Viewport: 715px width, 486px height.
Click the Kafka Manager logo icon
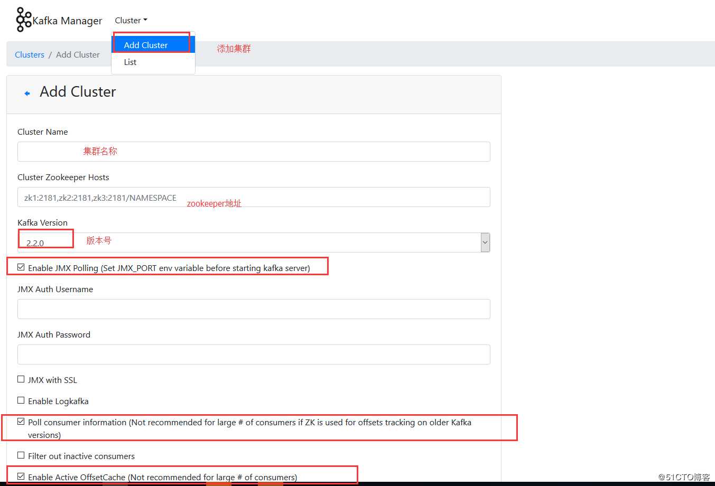coord(24,20)
